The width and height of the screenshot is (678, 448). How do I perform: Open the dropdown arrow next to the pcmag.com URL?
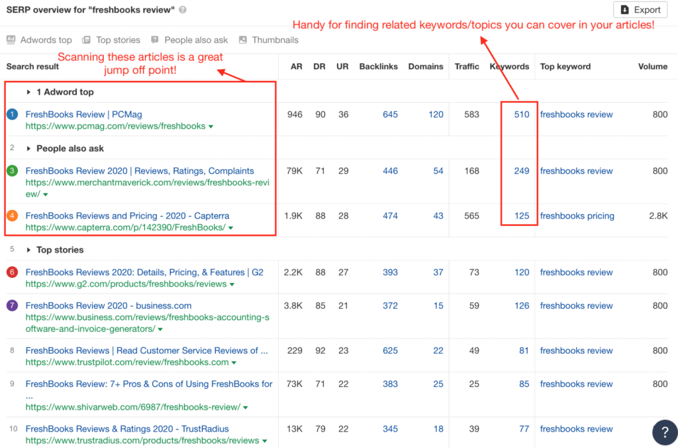(x=211, y=127)
